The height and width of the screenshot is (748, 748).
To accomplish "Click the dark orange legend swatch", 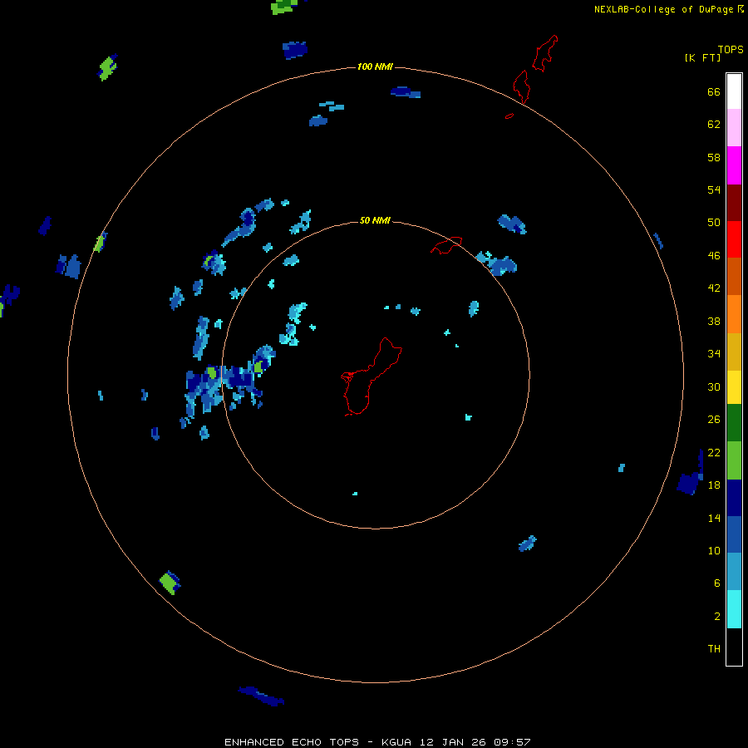I will [x=734, y=277].
